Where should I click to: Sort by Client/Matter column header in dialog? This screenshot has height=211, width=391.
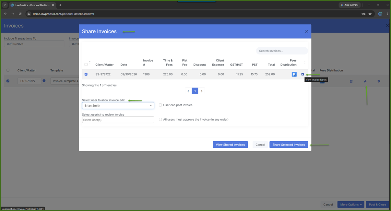[104, 65]
